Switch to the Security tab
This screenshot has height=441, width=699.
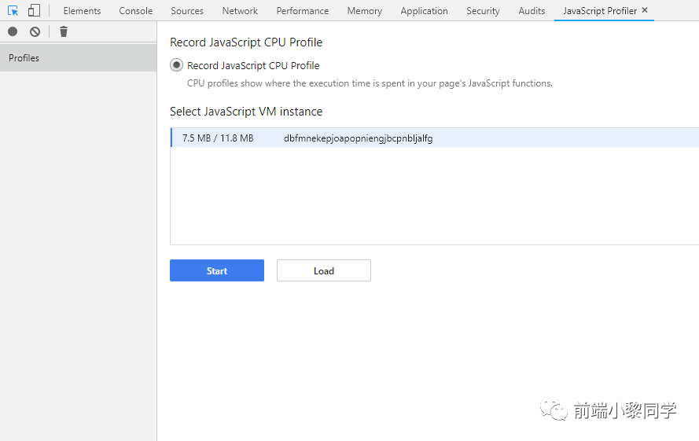[483, 11]
